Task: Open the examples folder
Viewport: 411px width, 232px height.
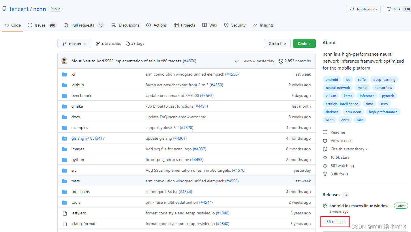Action: [x=80, y=128]
